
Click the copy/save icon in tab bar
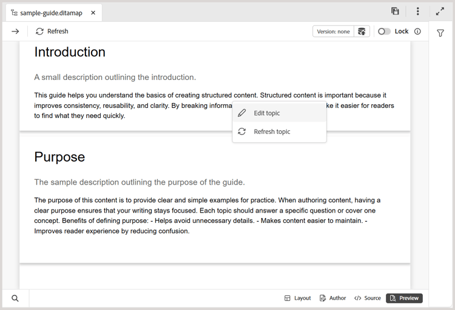pyautogui.click(x=395, y=12)
